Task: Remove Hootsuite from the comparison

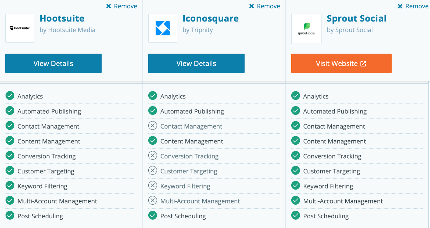Action: click(x=122, y=6)
